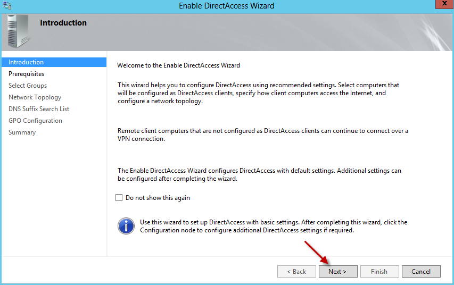Select the DNS Suffix Search List step
This screenshot has height=285, width=454.
pos(39,109)
